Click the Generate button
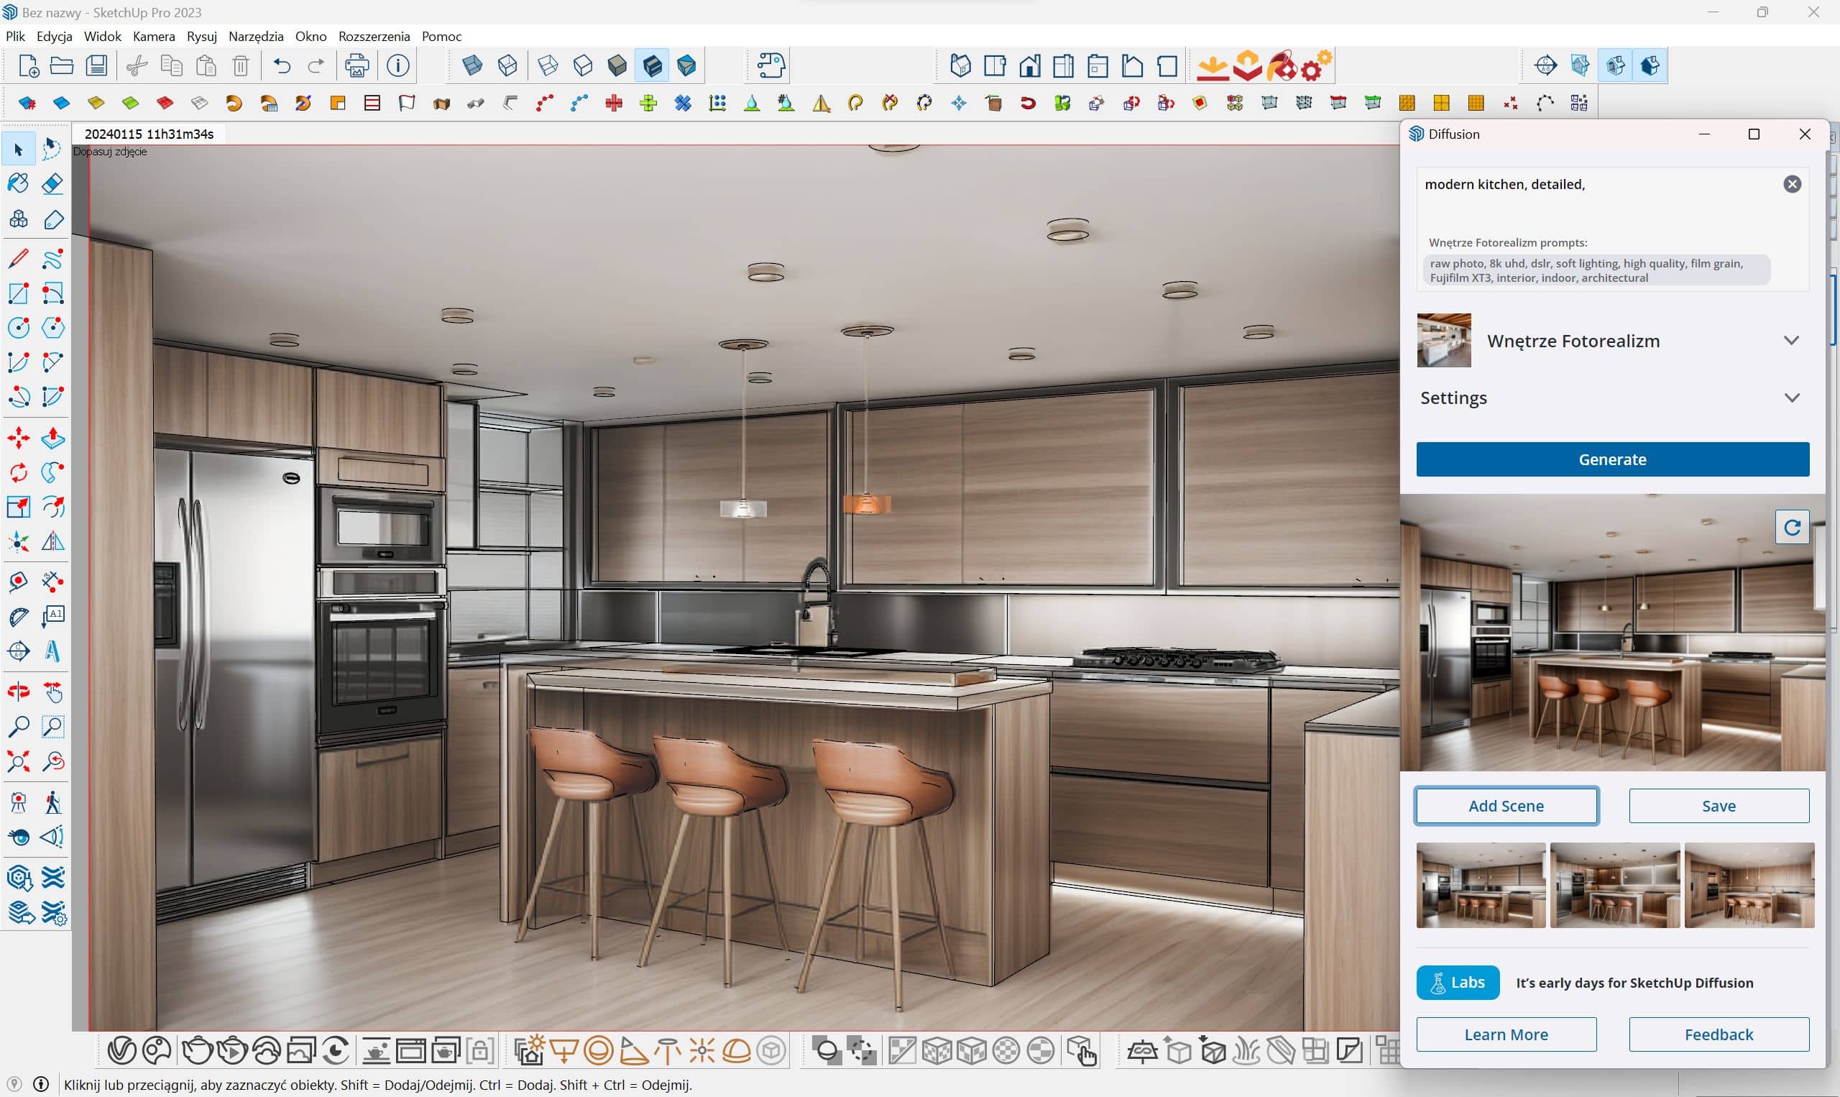 [1612, 459]
